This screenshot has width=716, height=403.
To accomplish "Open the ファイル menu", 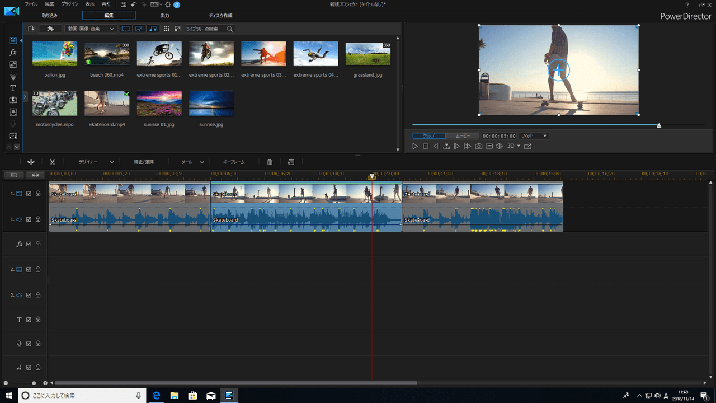I will tap(31, 4).
